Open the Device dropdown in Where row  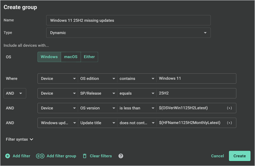pyautogui.click(x=58, y=79)
